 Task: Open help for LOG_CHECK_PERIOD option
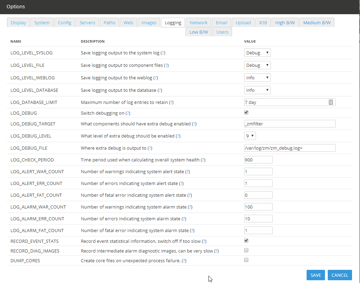pos(203,160)
